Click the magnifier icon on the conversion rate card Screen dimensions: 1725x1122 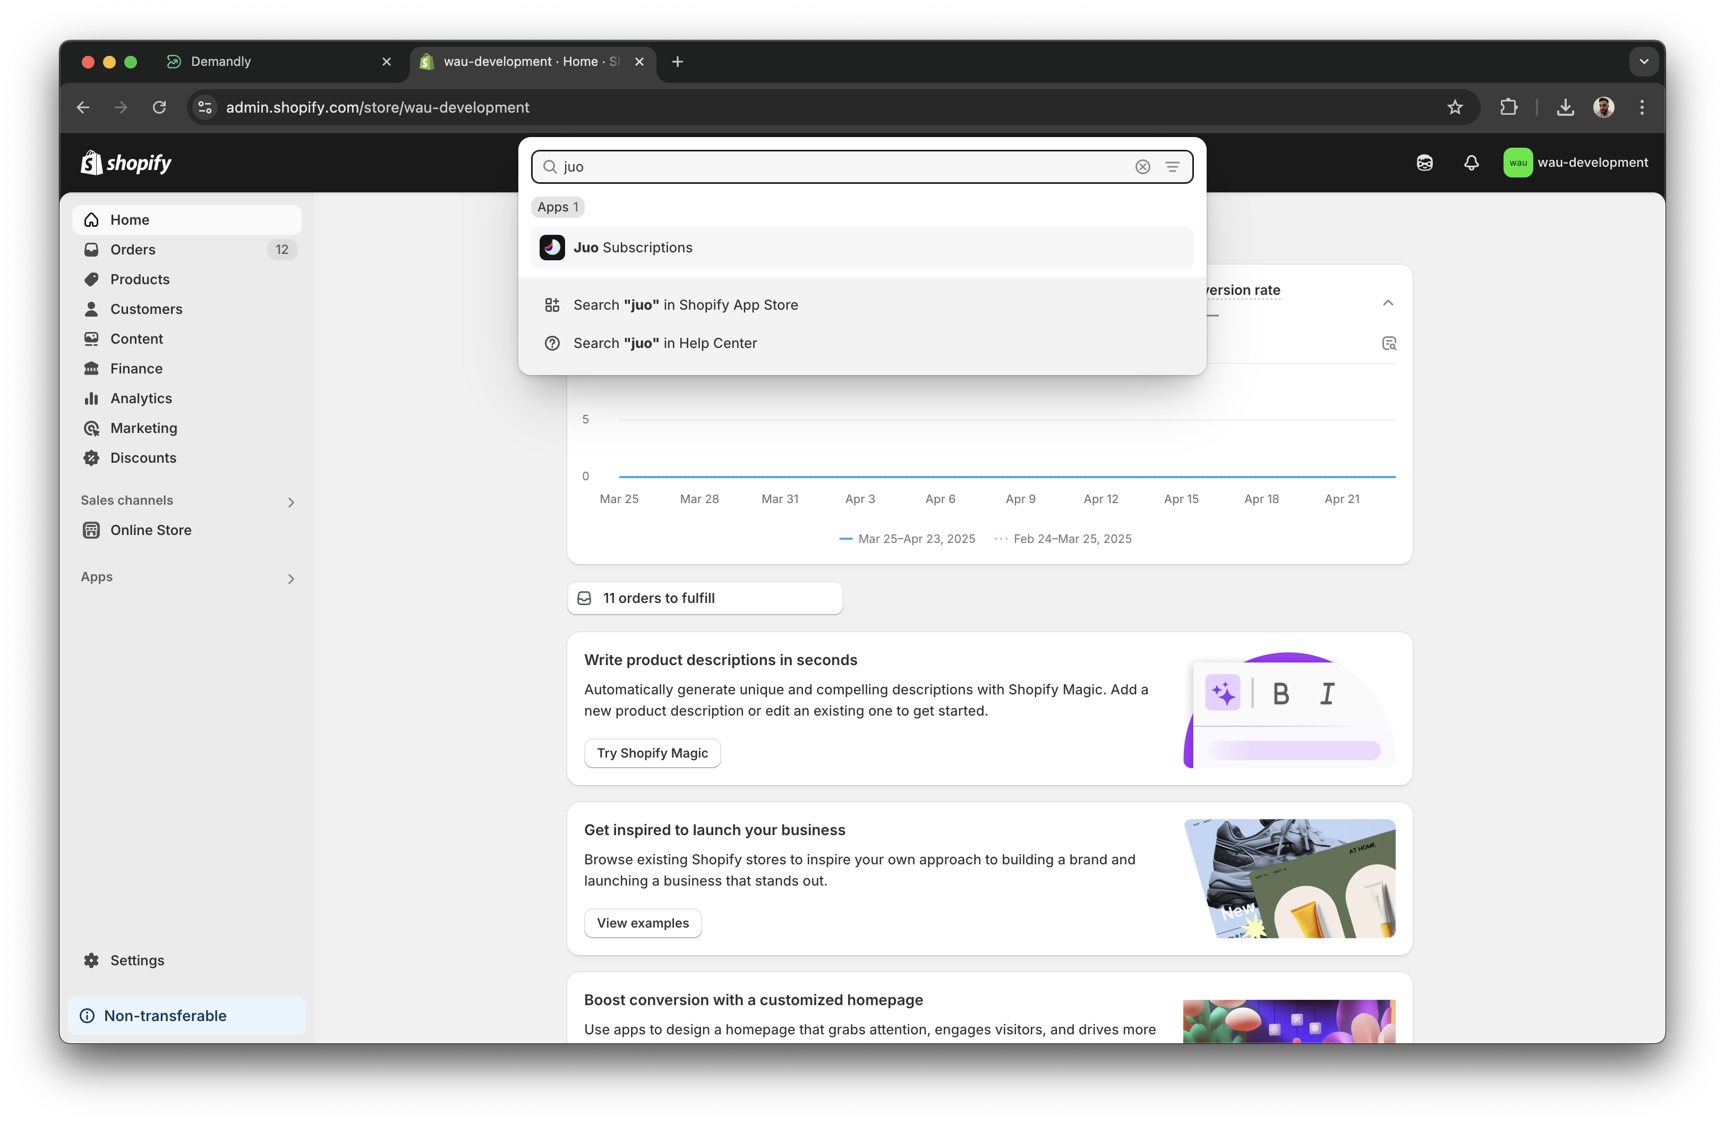[1389, 343]
